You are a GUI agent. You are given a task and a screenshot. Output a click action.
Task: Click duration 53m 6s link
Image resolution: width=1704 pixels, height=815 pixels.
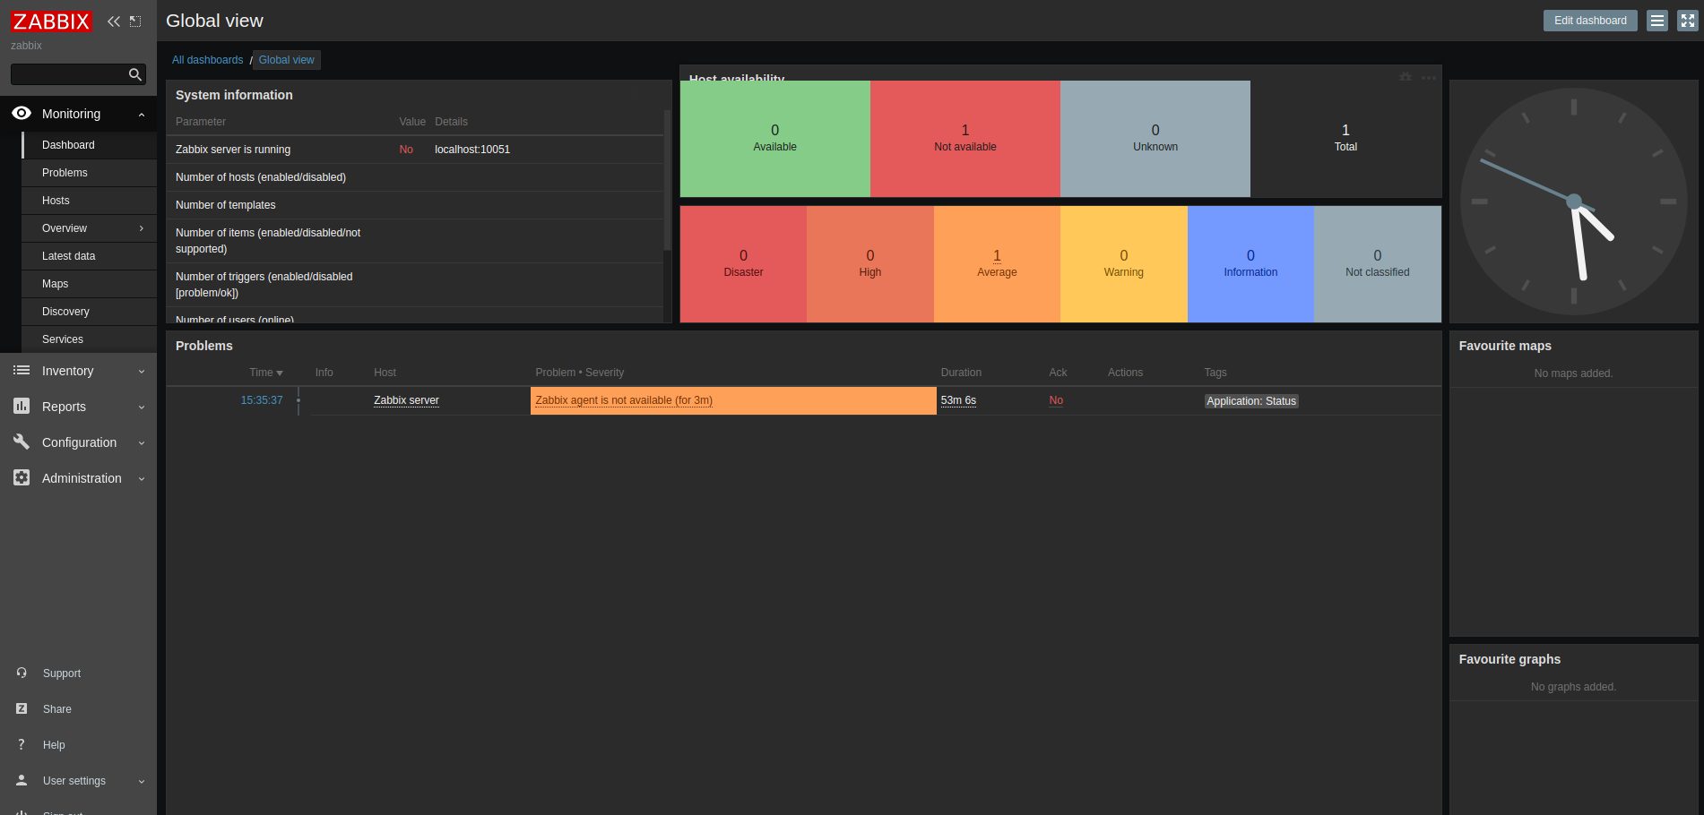coord(958,400)
